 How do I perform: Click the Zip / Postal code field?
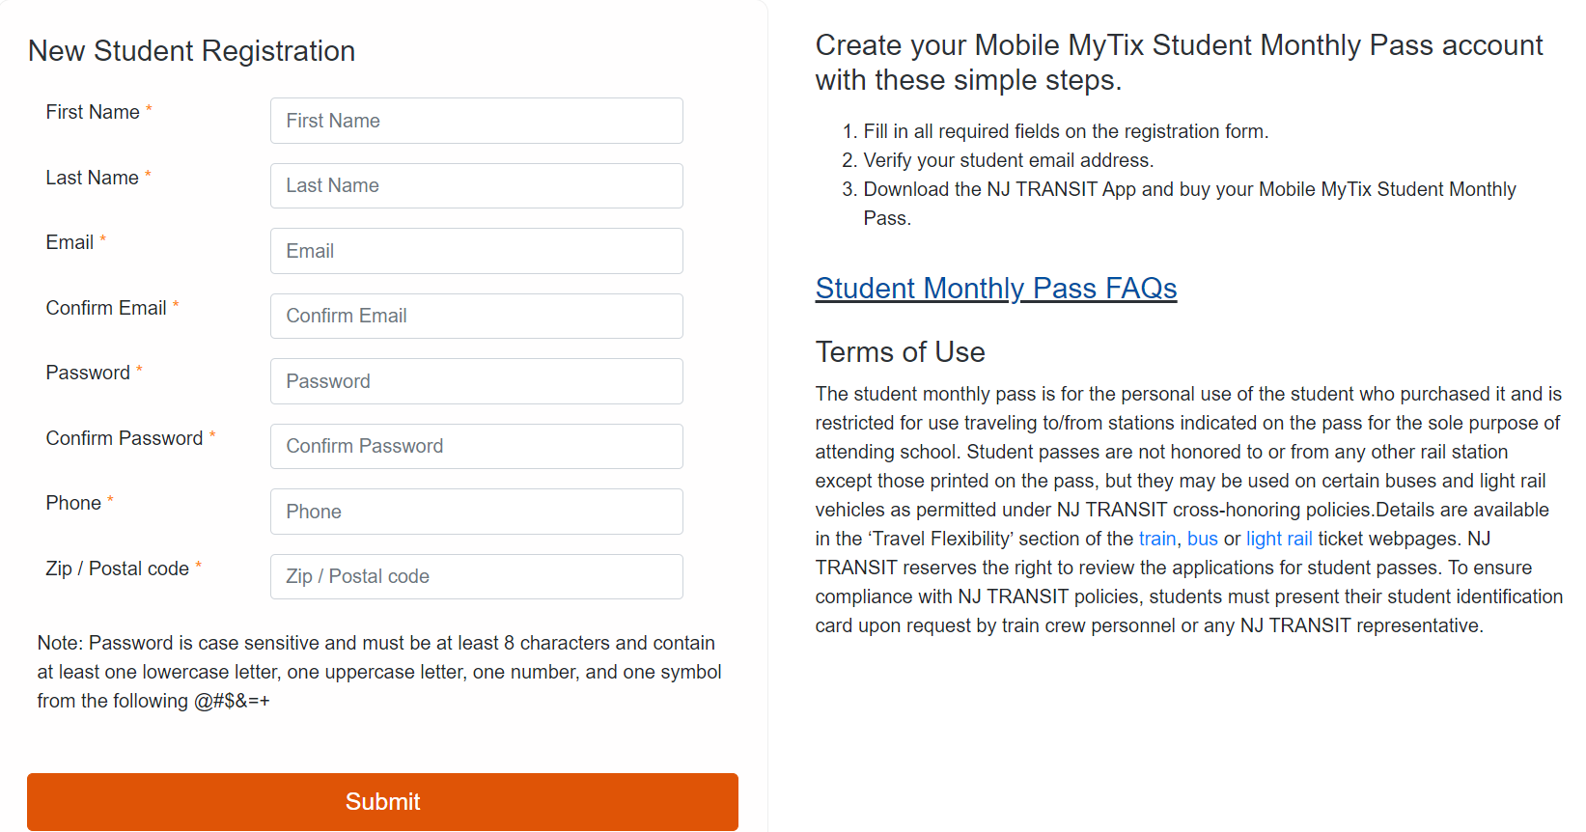pyautogui.click(x=476, y=576)
